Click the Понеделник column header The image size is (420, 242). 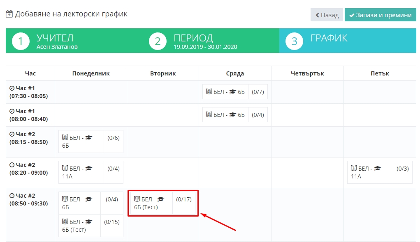(91, 73)
